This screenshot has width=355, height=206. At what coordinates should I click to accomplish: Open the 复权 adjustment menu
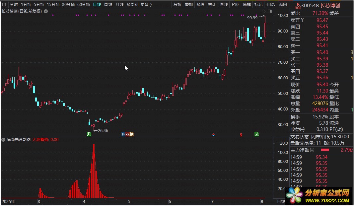[177, 5]
